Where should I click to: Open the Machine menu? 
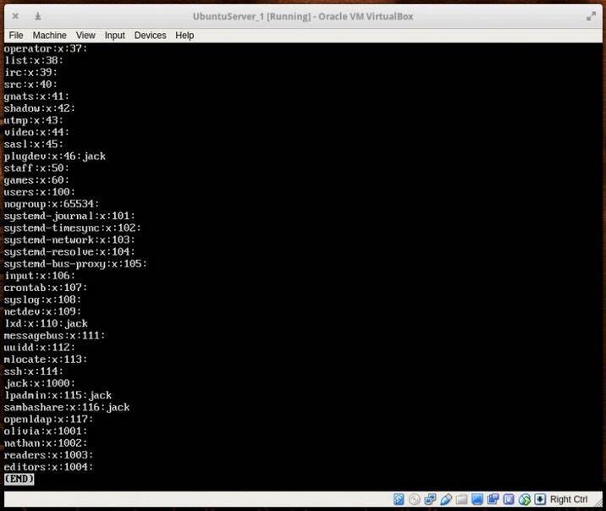point(49,36)
